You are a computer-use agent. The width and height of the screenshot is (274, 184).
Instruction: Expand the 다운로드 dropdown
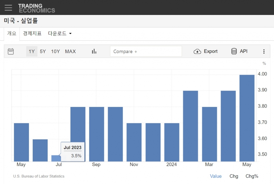(60, 34)
